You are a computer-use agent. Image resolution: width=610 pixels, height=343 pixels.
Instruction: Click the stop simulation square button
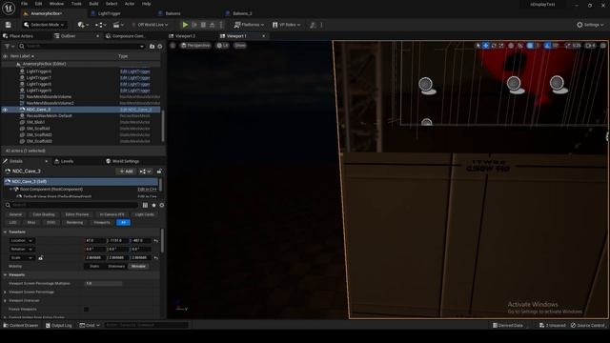[x=203, y=25]
